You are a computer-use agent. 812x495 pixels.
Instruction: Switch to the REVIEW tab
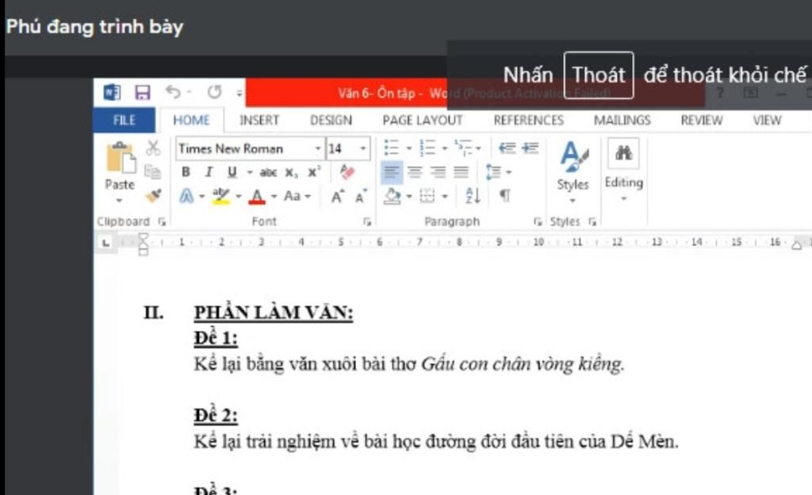tap(701, 120)
